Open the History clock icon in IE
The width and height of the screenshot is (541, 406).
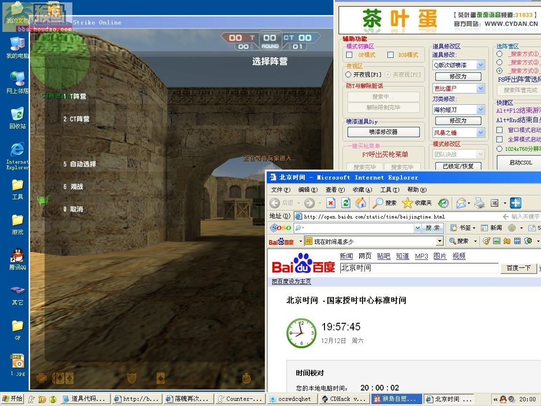pos(443,203)
